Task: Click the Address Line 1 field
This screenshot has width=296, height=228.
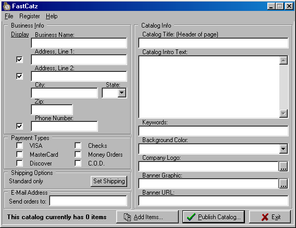Action: tap(79, 59)
